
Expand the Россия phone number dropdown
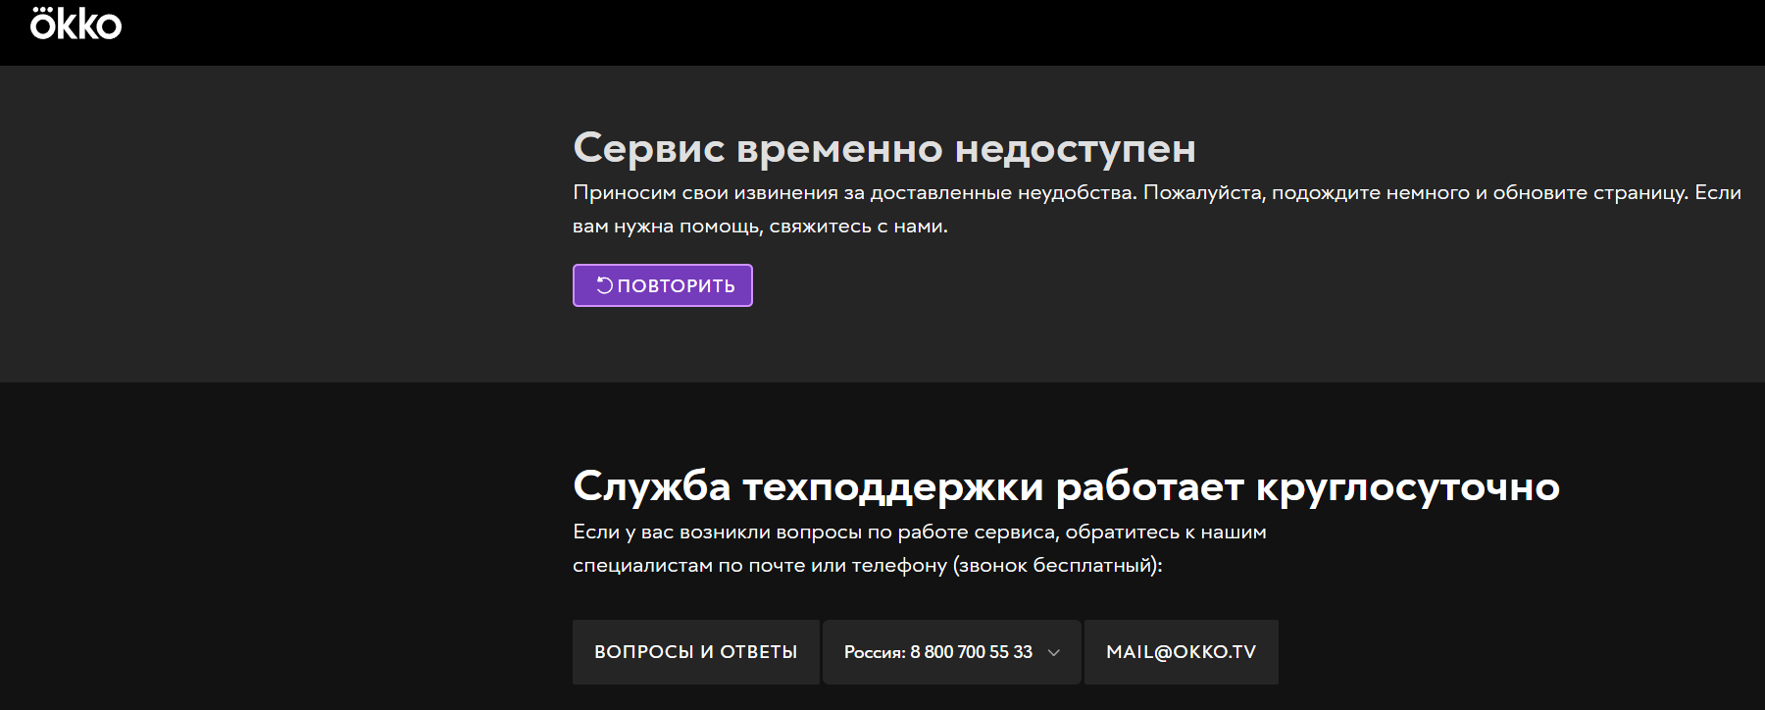click(x=951, y=652)
